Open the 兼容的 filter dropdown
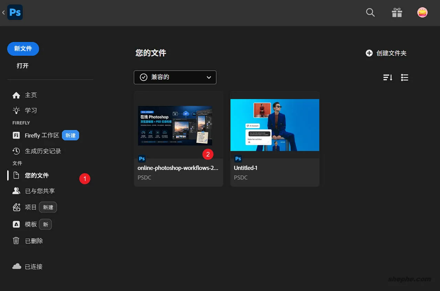The width and height of the screenshot is (440, 291). (175, 77)
